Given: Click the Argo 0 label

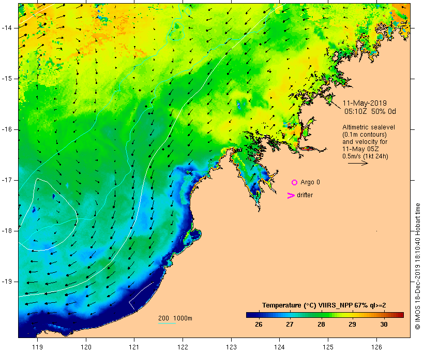Looking at the screenshot, I should point(310,182).
